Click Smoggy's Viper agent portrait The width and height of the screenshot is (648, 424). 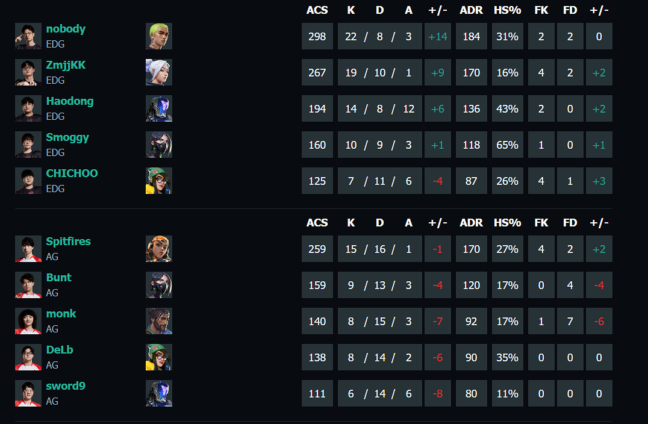[158, 145]
